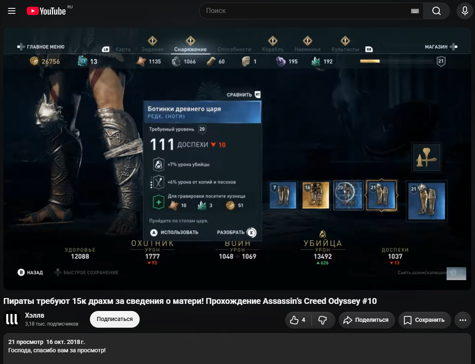The image size is (475, 364).
Task: Select the Культисты tab in game menu
Action: click(345, 49)
